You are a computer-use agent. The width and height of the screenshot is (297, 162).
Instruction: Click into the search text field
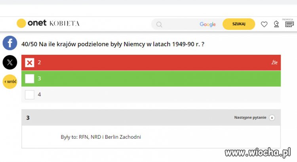pyautogui.click(x=180, y=24)
